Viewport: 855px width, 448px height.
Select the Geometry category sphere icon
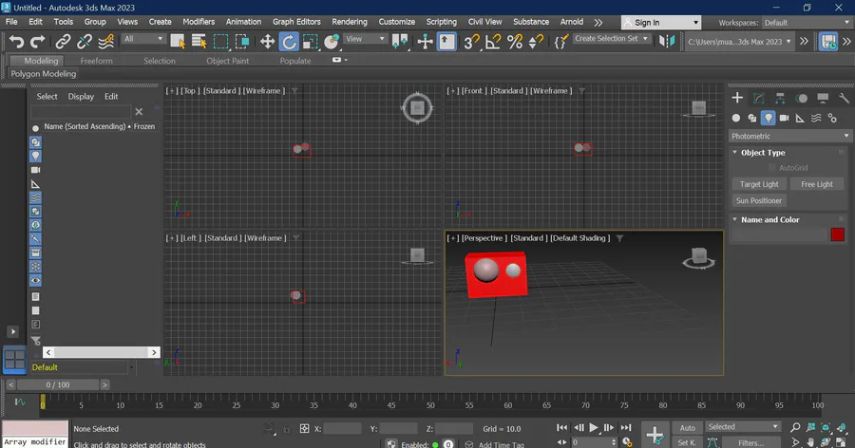point(736,118)
